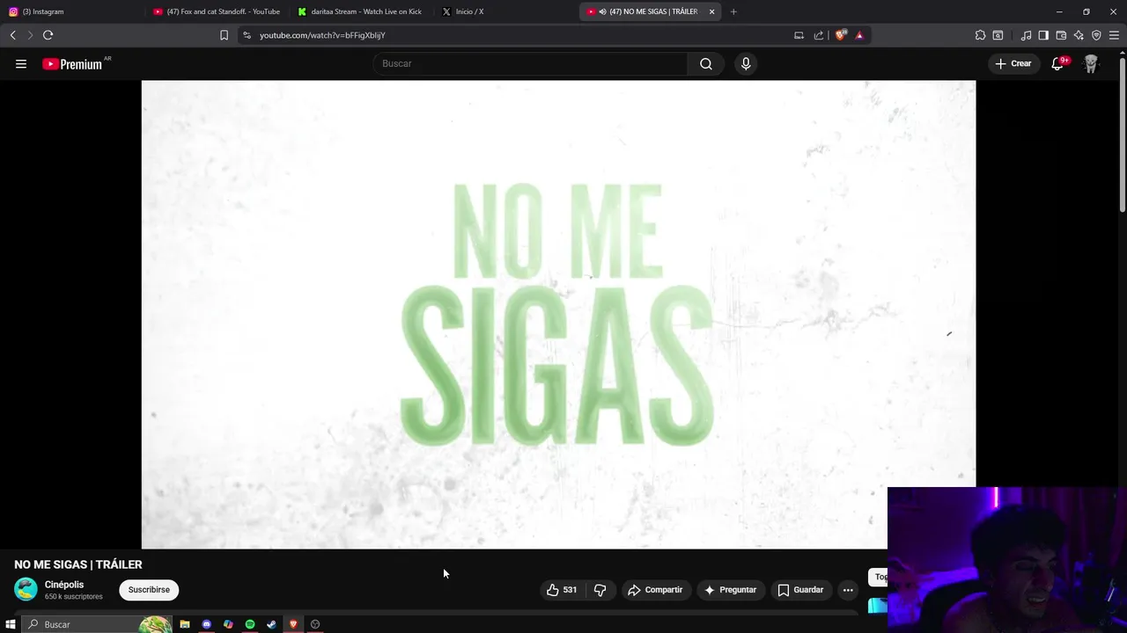Click the YouTube Buscar search field

(530, 63)
